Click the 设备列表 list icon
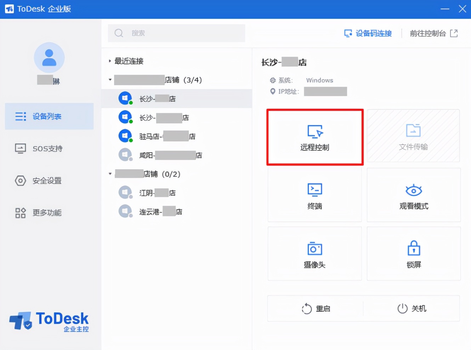 point(21,116)
